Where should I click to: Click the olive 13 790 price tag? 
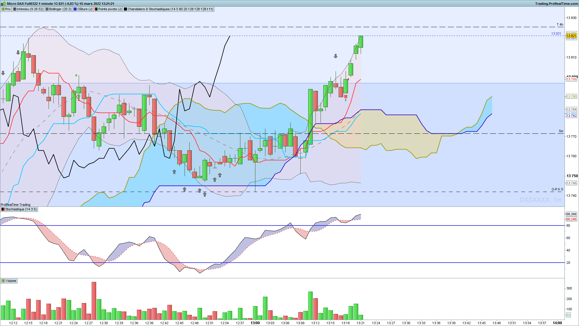(x=571, y=96)
